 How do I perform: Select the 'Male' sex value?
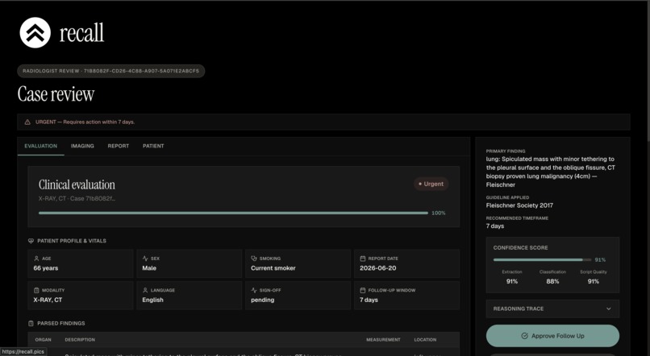coord(149,268)
